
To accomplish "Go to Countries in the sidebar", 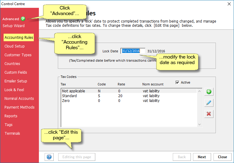I will tap(12, 64).
